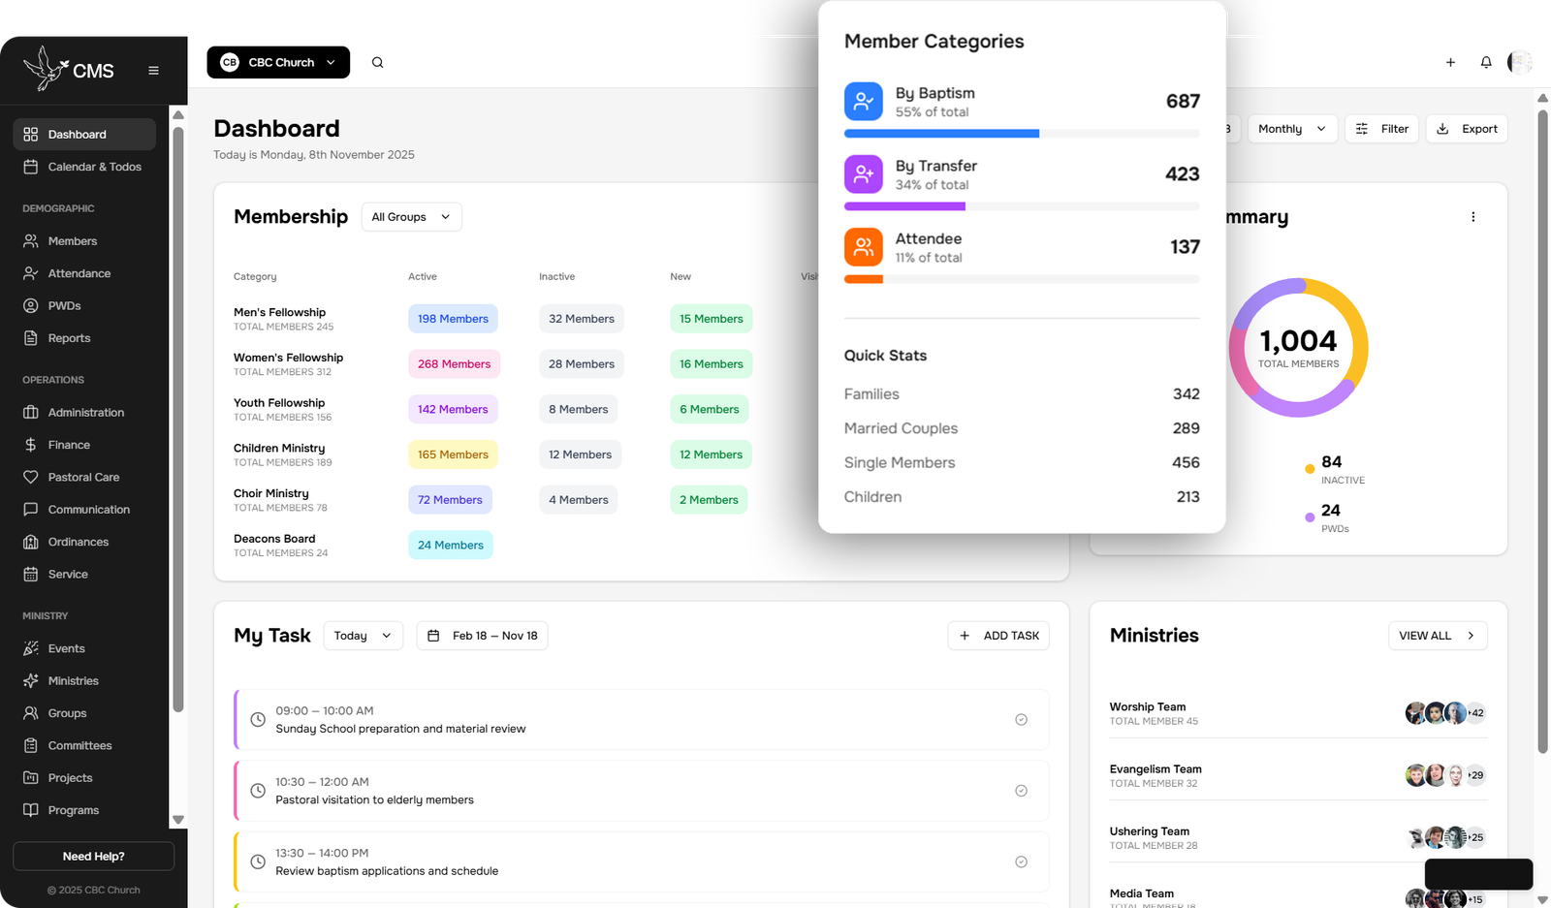Click the 142 Members Youth Fellowship badge
The width and height of the screenshot is (1551, 908).
[453, 410]
